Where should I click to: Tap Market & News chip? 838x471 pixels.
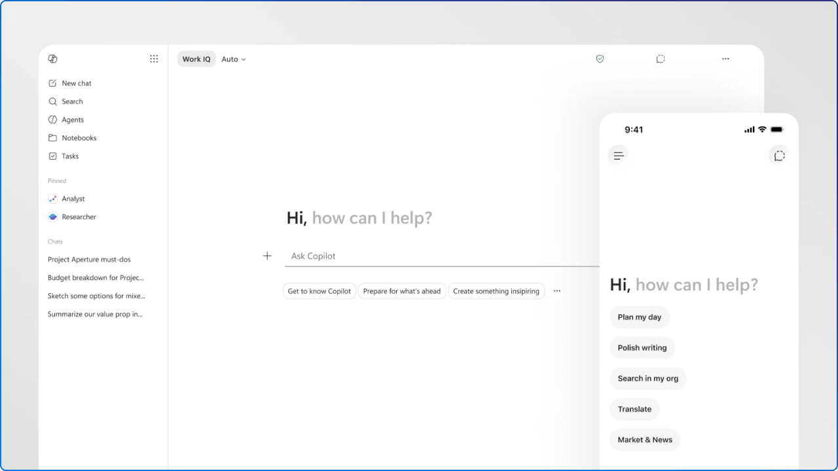pyautogui.click(x=645, y=440)
